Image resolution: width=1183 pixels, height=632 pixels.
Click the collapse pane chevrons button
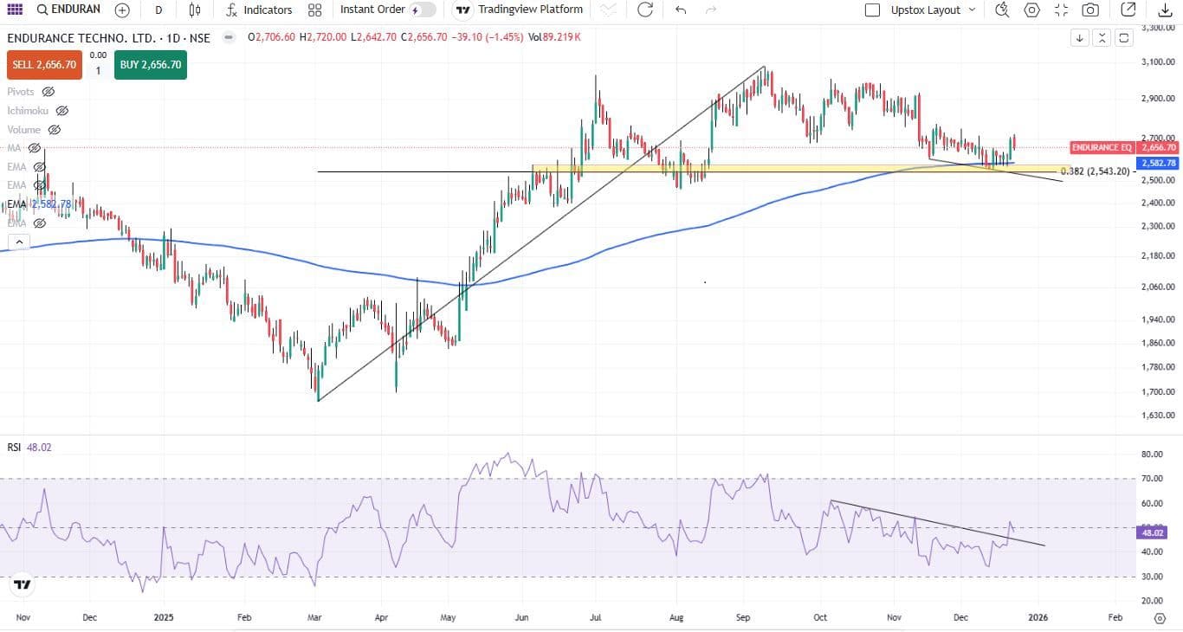1102,38
